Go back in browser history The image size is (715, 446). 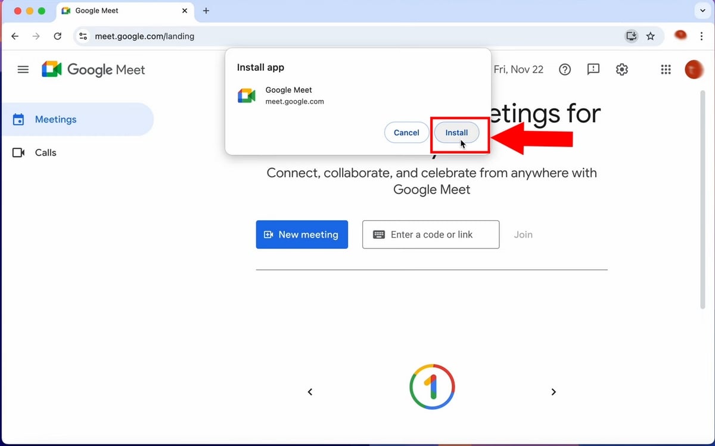15,36
